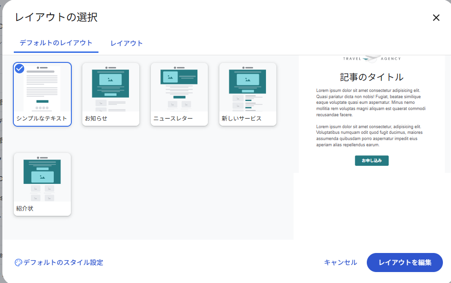Image resolution: width=451 pixels, height=283 pixels.
Task: Choose the お知らせ layout thumbnail image
Action: 111,88
